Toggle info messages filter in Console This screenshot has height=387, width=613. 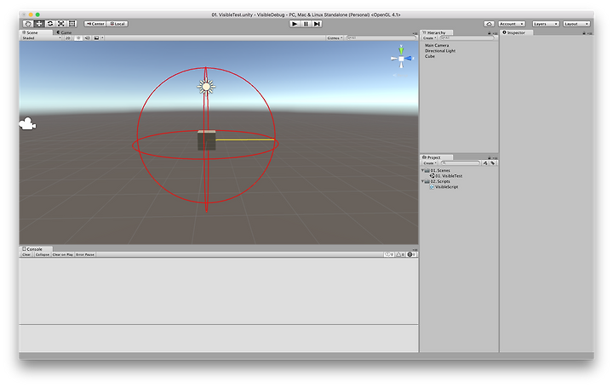pyautogui.click(x=389, y=254)
